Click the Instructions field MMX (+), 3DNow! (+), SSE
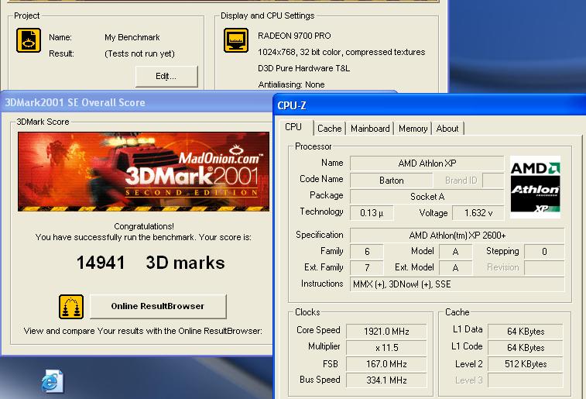The image size is (586, 399). (x=457, y=284)
